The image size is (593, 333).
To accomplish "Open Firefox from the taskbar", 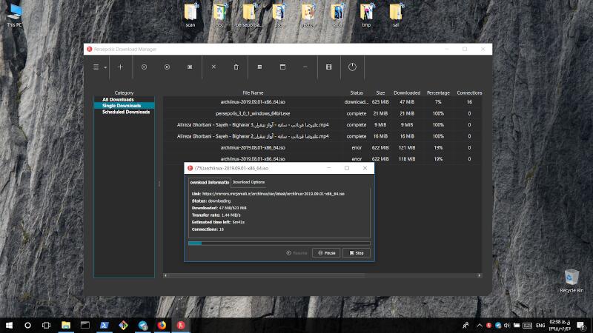I will pyautogui.click(x=162, y=325).
